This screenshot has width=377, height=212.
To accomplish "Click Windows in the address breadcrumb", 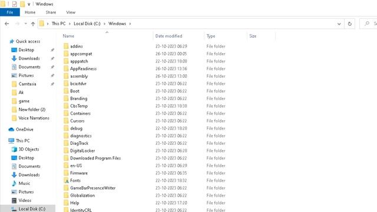I will (117, 24).
